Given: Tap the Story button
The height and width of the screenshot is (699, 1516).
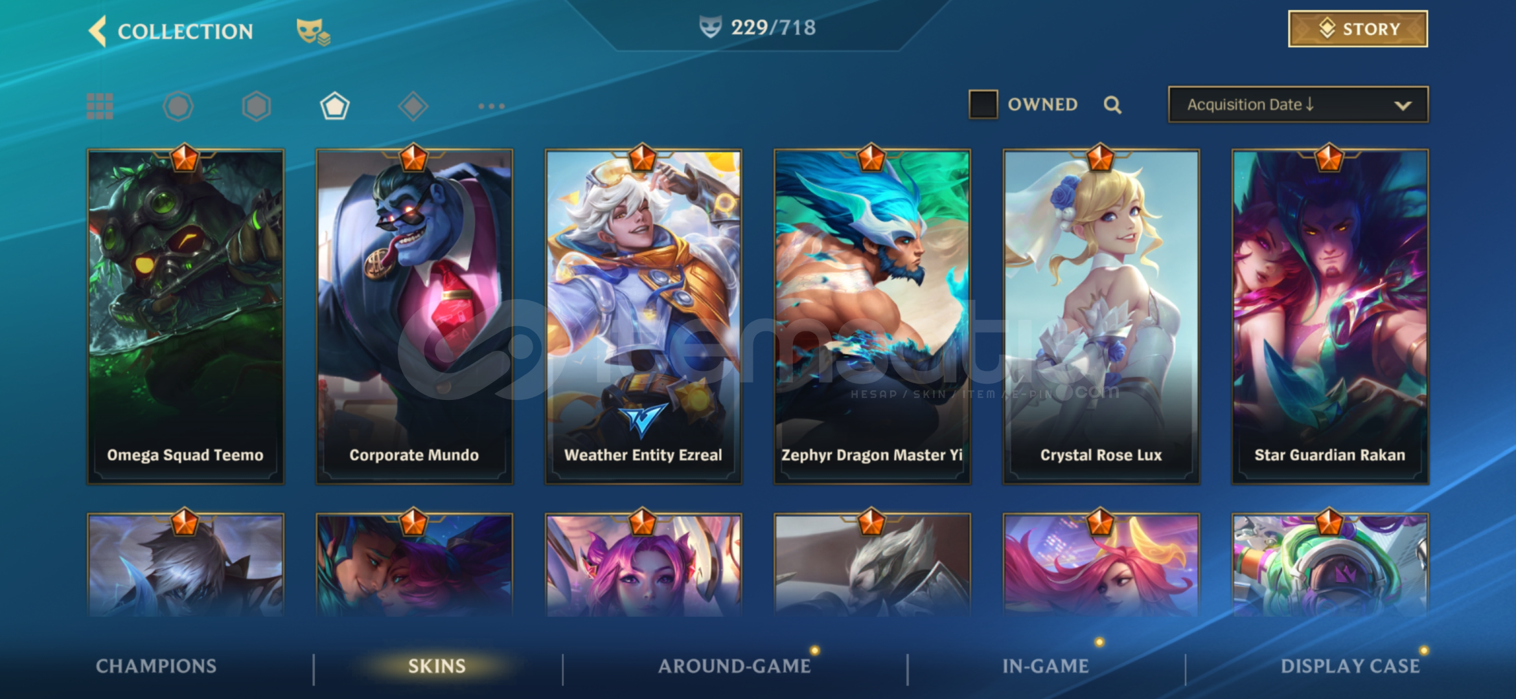Looking at the screenshot, I should [1358, 29].
